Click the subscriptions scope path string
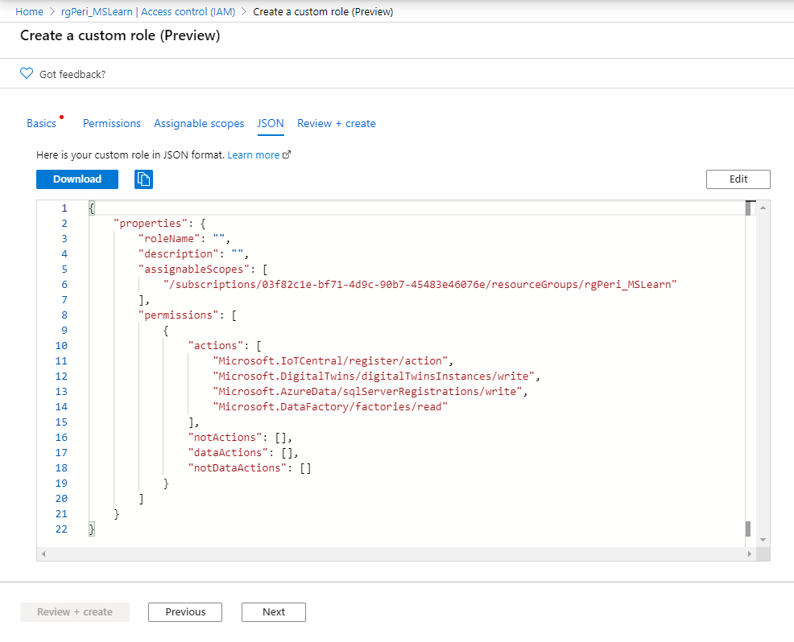Screen dimensions: 794x642 click(420, 284)
